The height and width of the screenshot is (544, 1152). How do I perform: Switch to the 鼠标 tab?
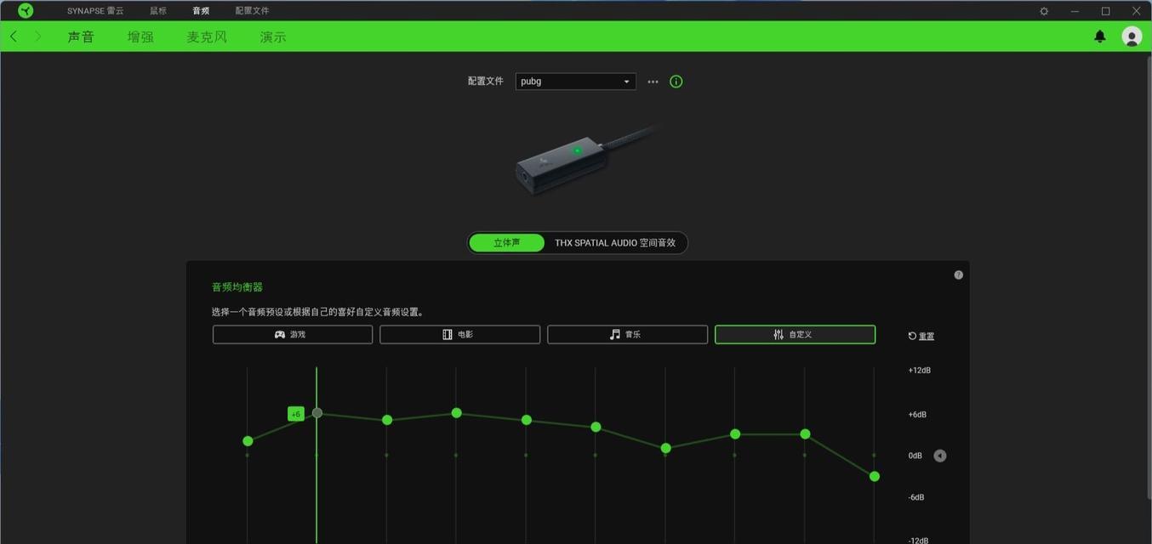click(x=158, y=11)
